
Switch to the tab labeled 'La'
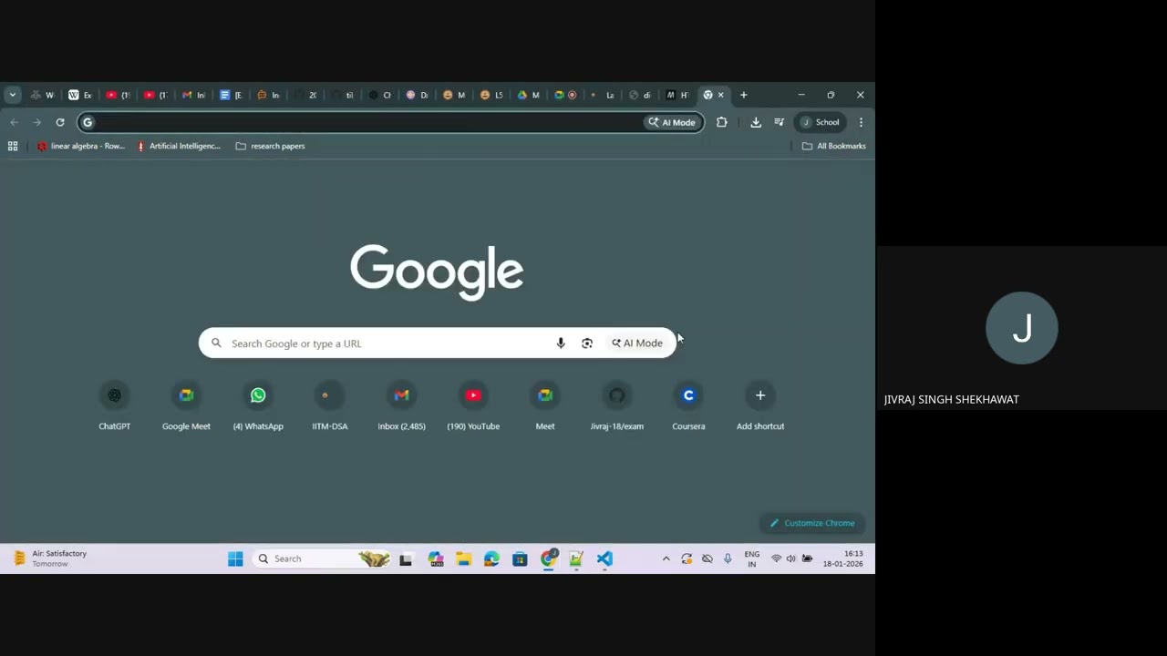604,95
